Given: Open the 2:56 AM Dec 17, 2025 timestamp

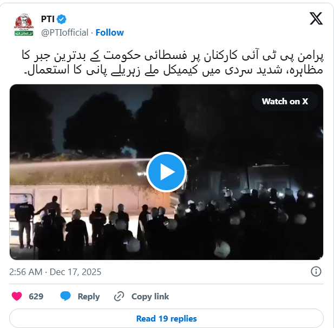Looking at the screenshot, I should pyautogui.click(x=55, y=272).
